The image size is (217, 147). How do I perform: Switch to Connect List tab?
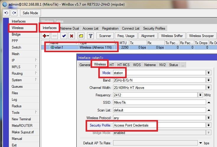(x=130, y=28)
